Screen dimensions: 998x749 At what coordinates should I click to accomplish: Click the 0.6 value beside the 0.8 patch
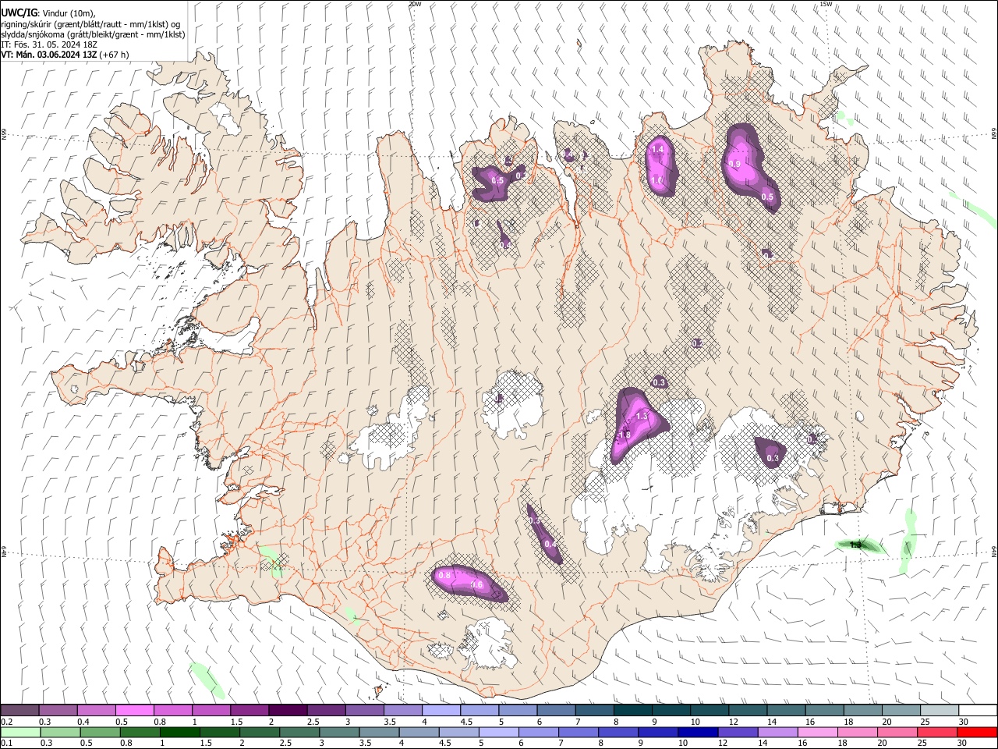pyautogui.click(x=477, y=584)
